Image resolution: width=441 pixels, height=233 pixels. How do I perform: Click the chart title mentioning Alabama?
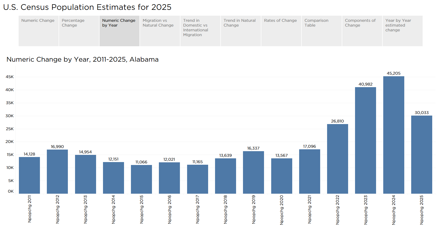pos(83,59)
